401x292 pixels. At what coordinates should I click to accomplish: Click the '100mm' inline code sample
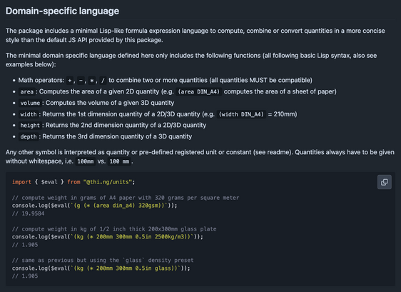pyautogui.click(x=86, y=161)
